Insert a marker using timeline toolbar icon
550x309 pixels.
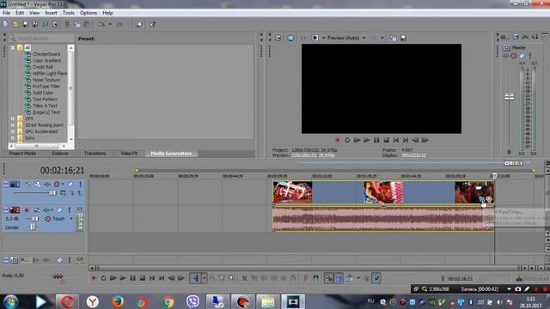306,278
